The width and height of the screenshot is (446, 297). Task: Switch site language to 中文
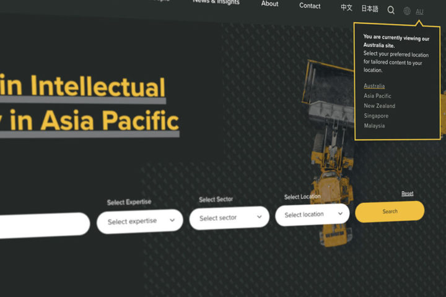point(346,7)
